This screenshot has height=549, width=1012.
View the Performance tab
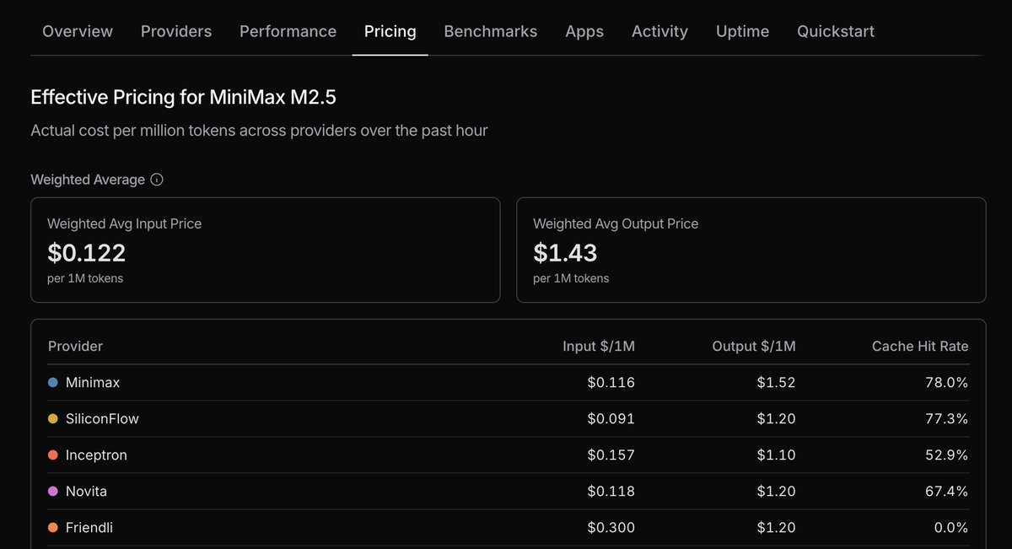tap(288, 31)
